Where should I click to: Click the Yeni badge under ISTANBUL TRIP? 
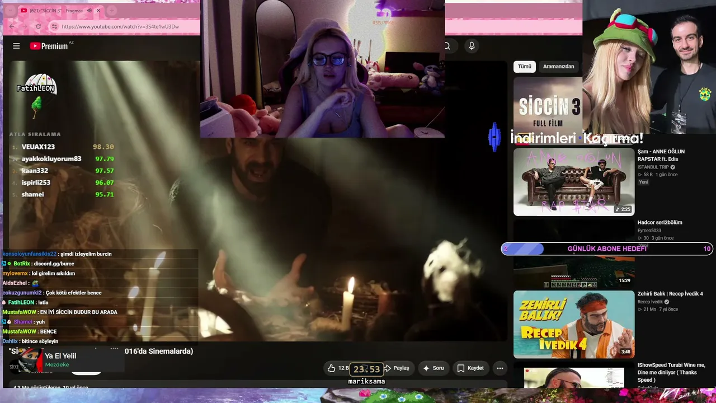pos(643,182)
